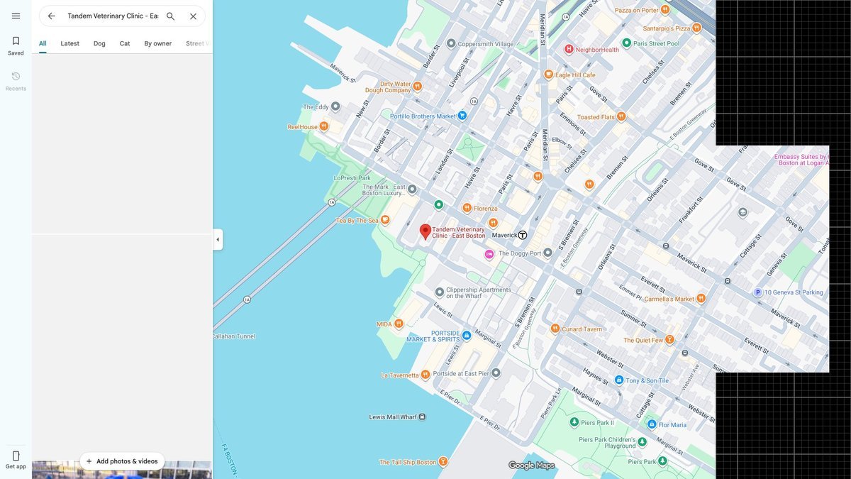Viewport: 851px width, 479px height.
Task: Select Pizza on Porter marker
Action: [x=665, y=10]
